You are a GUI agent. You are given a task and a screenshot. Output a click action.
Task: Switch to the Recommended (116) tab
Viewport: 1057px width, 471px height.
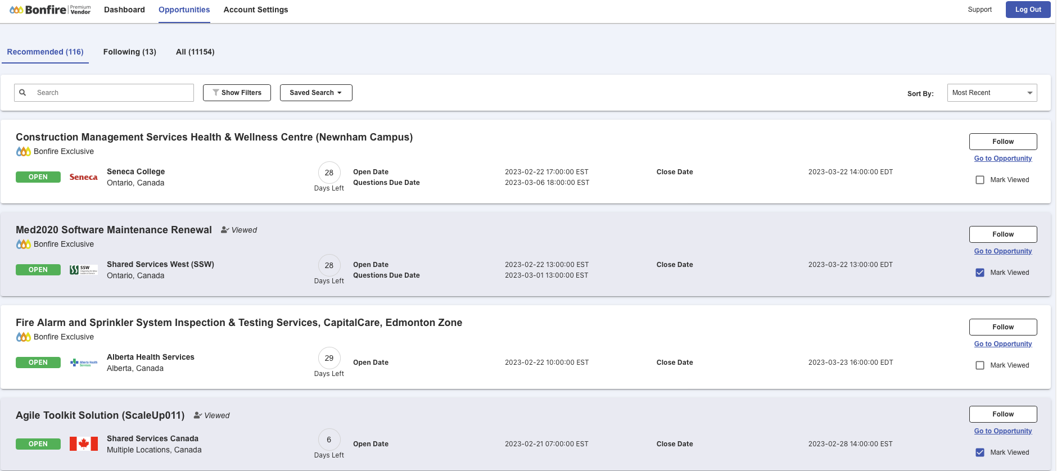[45, 52]
